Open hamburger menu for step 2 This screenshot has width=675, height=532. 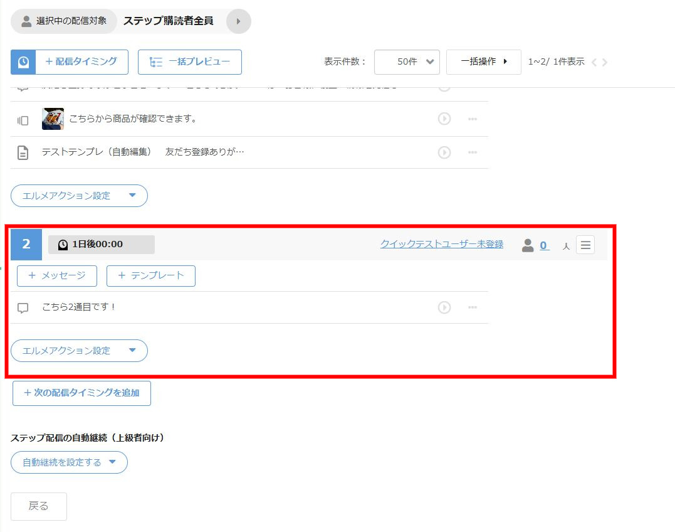585,245
